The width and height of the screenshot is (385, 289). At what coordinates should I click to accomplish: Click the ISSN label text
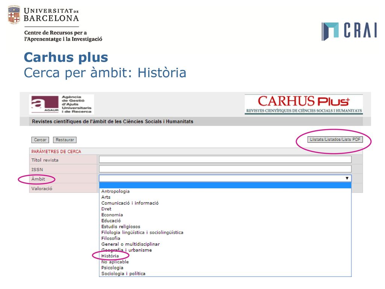click(37, 170)
